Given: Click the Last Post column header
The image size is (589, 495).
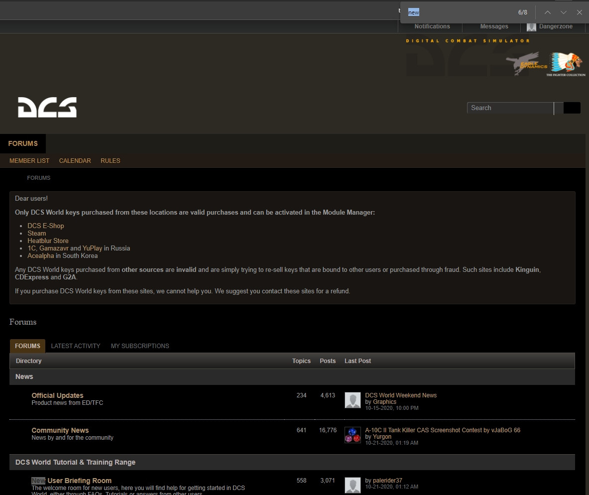Looking at the screenshot, I should point(357,361).
